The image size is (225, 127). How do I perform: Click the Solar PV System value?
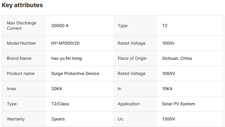[178, 104]
